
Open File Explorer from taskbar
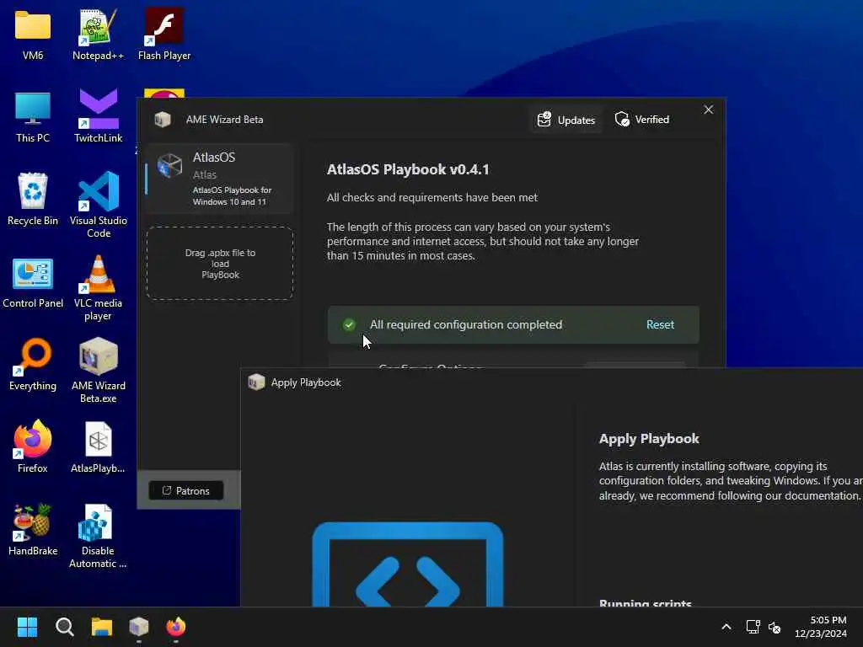pyautogui.click(x=102, y=627)
